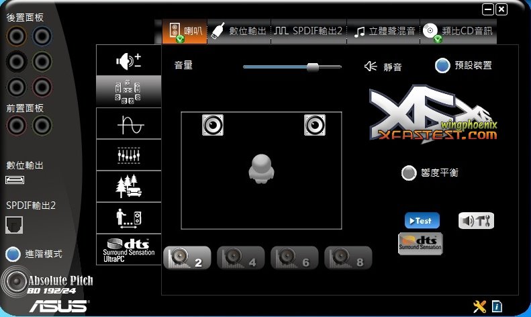Switch to the 喇叭 speakers tab
Screen dimensions: 531x317
click(185, 32)
